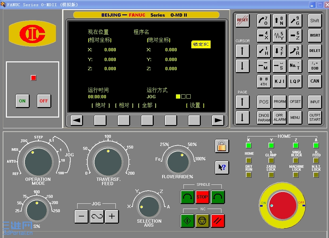
Task: Click the minus/M keypad key
Action: [264, 66]
